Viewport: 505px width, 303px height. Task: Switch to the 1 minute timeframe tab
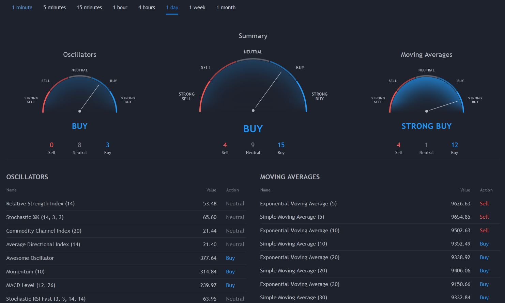(22, 7)
